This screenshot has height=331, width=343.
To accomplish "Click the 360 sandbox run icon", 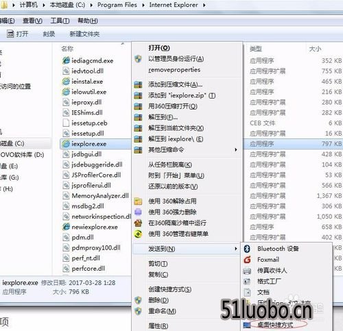I will click(x=138, y=223).
